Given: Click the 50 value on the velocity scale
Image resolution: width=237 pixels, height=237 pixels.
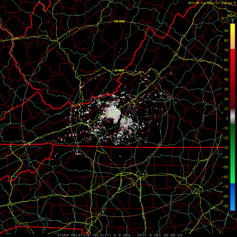Looking at the screenshot, I should pos(226,70).
